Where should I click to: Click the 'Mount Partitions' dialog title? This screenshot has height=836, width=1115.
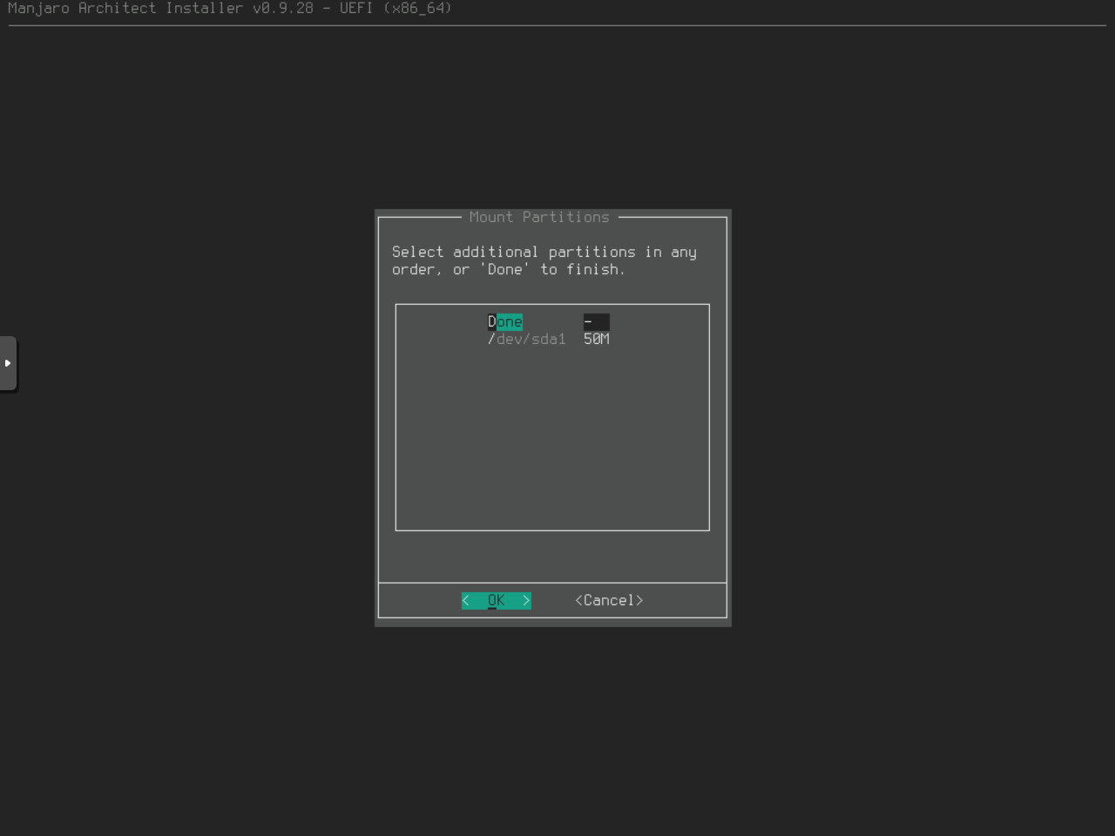(539, 217)
